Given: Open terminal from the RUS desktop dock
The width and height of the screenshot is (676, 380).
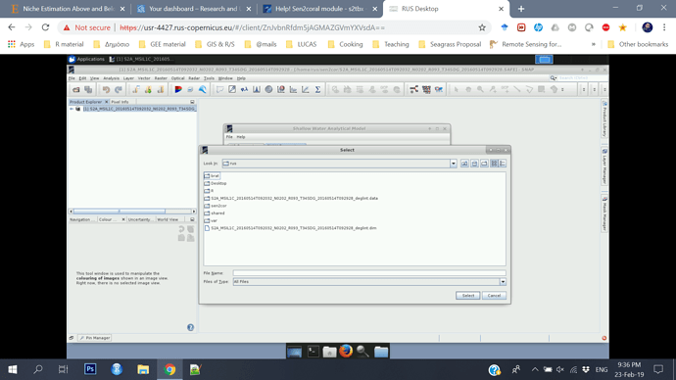Looking at the screenshot, I should 313,352.
